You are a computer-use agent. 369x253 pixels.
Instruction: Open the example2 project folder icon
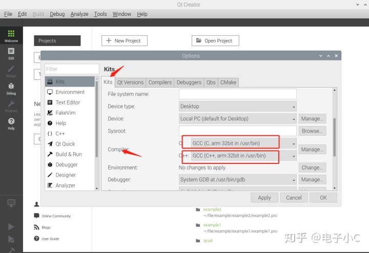pyautogui.click(x=198, y=209)
